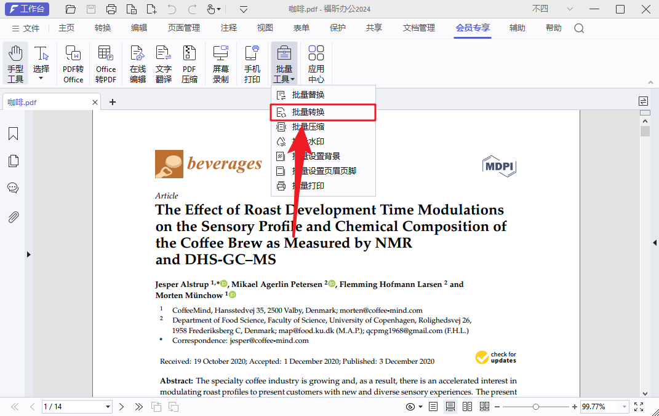Toggle single page view in status bar
The image size is (659, 416).
pyautogui.click(x=433, y=407)
